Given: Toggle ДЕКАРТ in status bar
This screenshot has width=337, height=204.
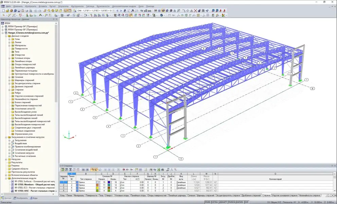Looking at the screenshot, I should coord(223,202).
